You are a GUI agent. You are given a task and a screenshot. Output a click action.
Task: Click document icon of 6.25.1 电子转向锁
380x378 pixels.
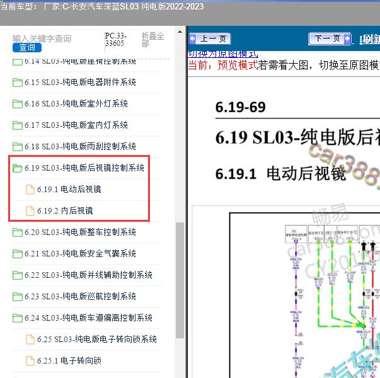(x=30, y=360)
